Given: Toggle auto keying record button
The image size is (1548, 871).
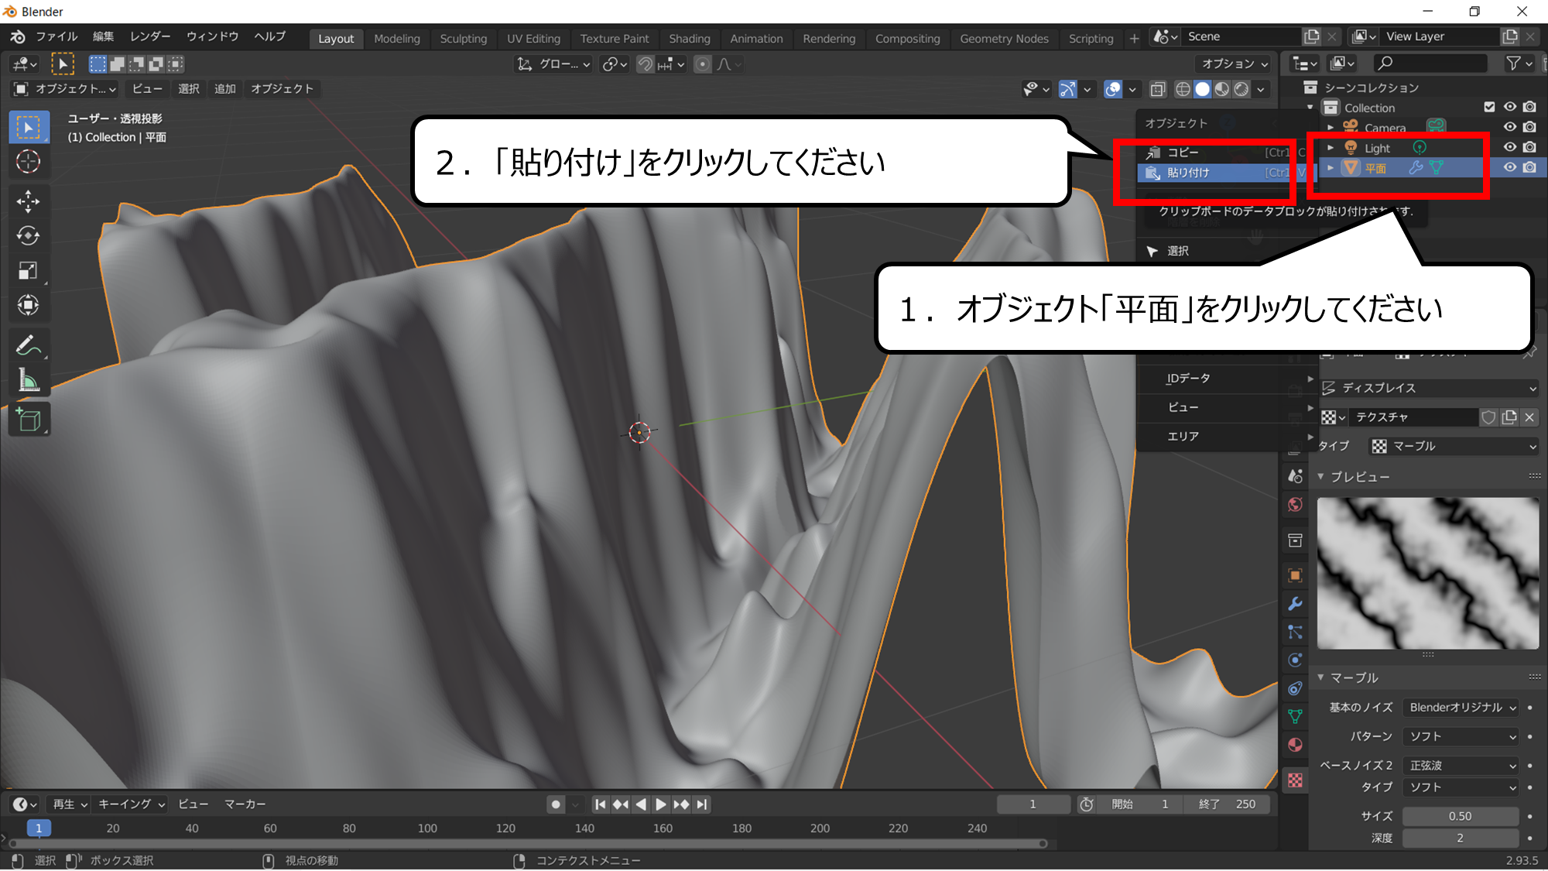Looking at the screenshot, I should pos(556,804).
